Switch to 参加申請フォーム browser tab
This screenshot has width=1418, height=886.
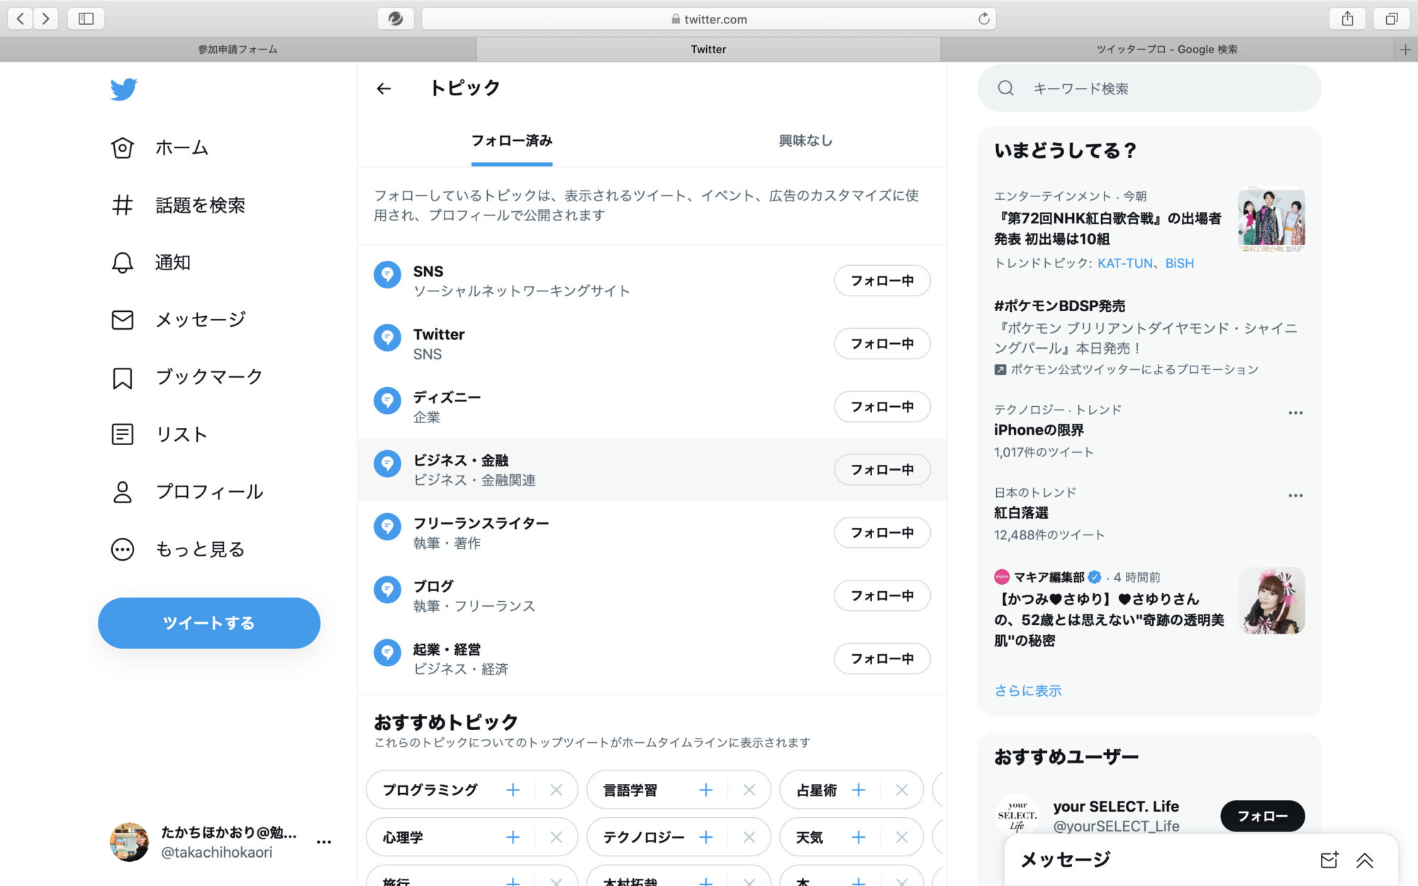(238, 50)
